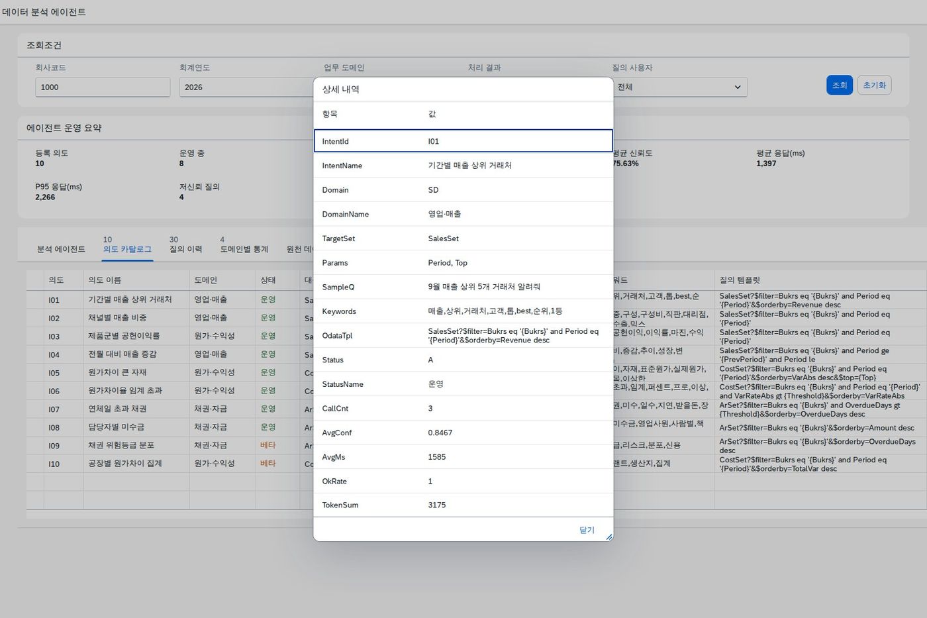
Task: Open the 도메인별 통계 tab
Action: 244,249
